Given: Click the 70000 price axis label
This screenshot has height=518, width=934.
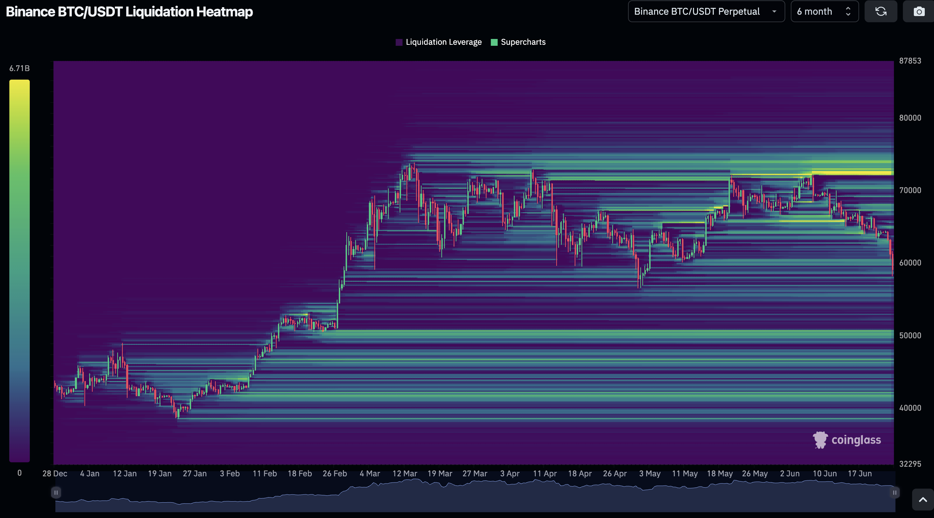Looking at the screenshot, I should (910, 190).
